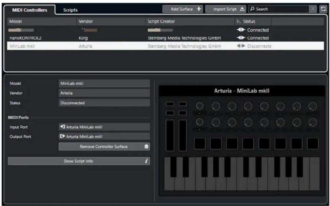Click the Remove Controller Surface button
This screenshot has width=330, height=206.
[104, 147]
